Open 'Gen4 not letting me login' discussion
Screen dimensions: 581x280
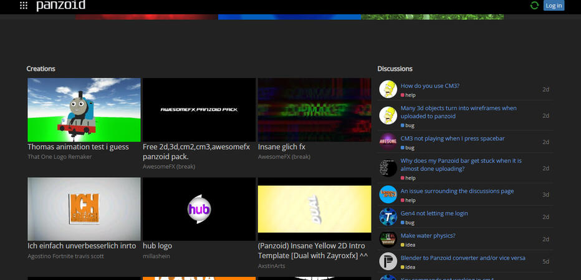coord(435,214)
